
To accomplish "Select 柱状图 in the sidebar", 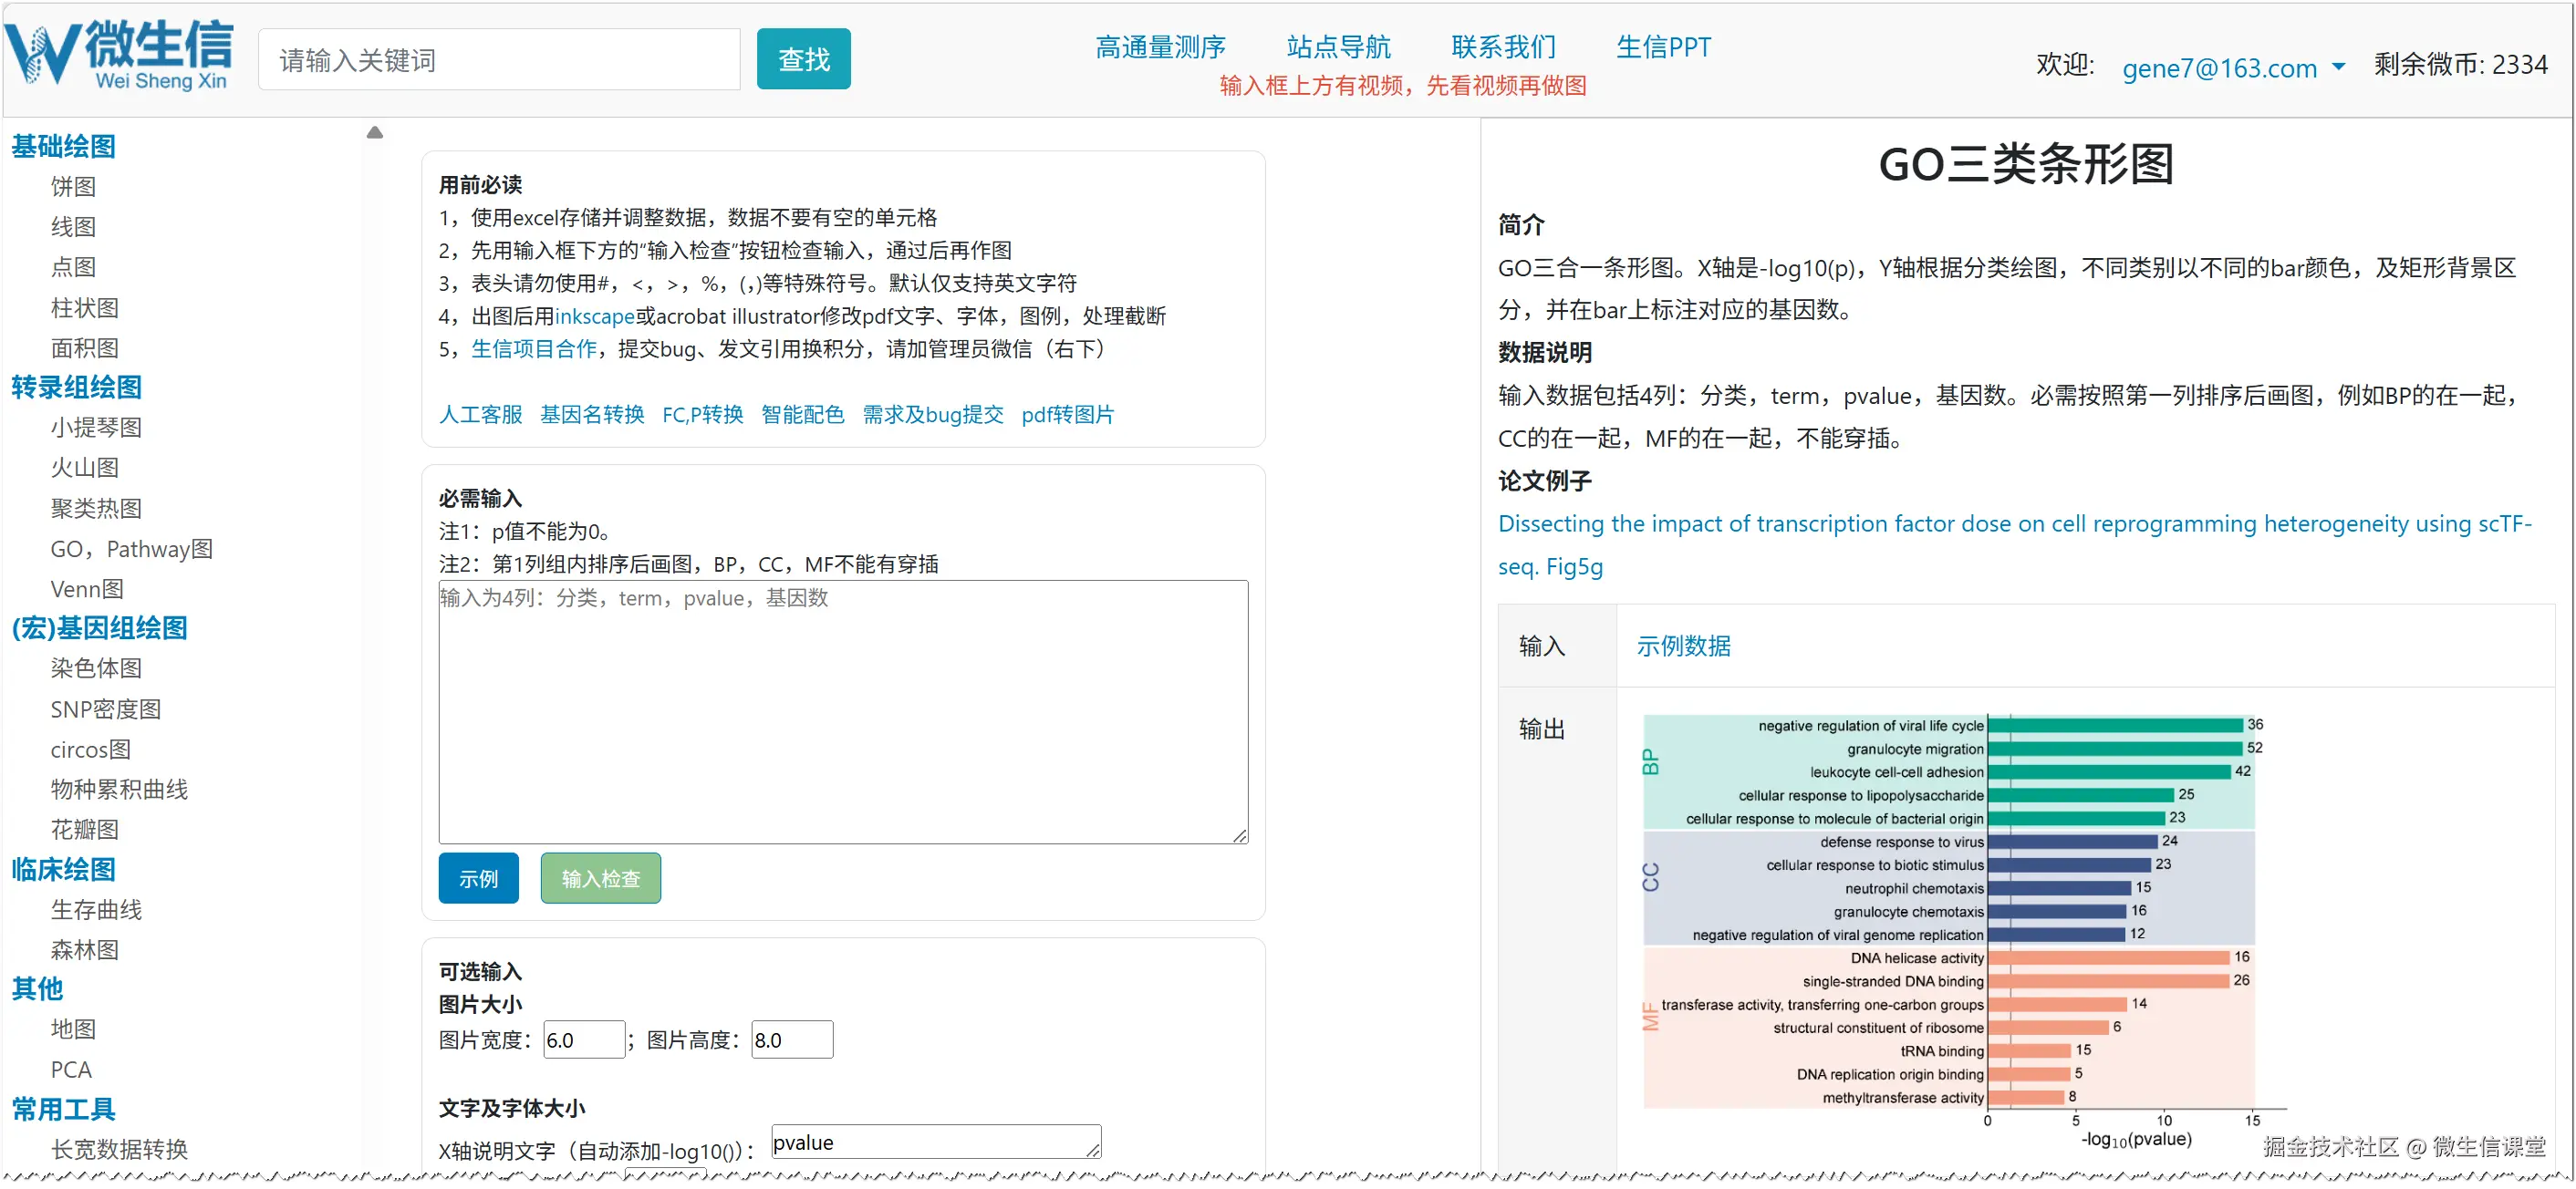I will (x=85, y=308).
